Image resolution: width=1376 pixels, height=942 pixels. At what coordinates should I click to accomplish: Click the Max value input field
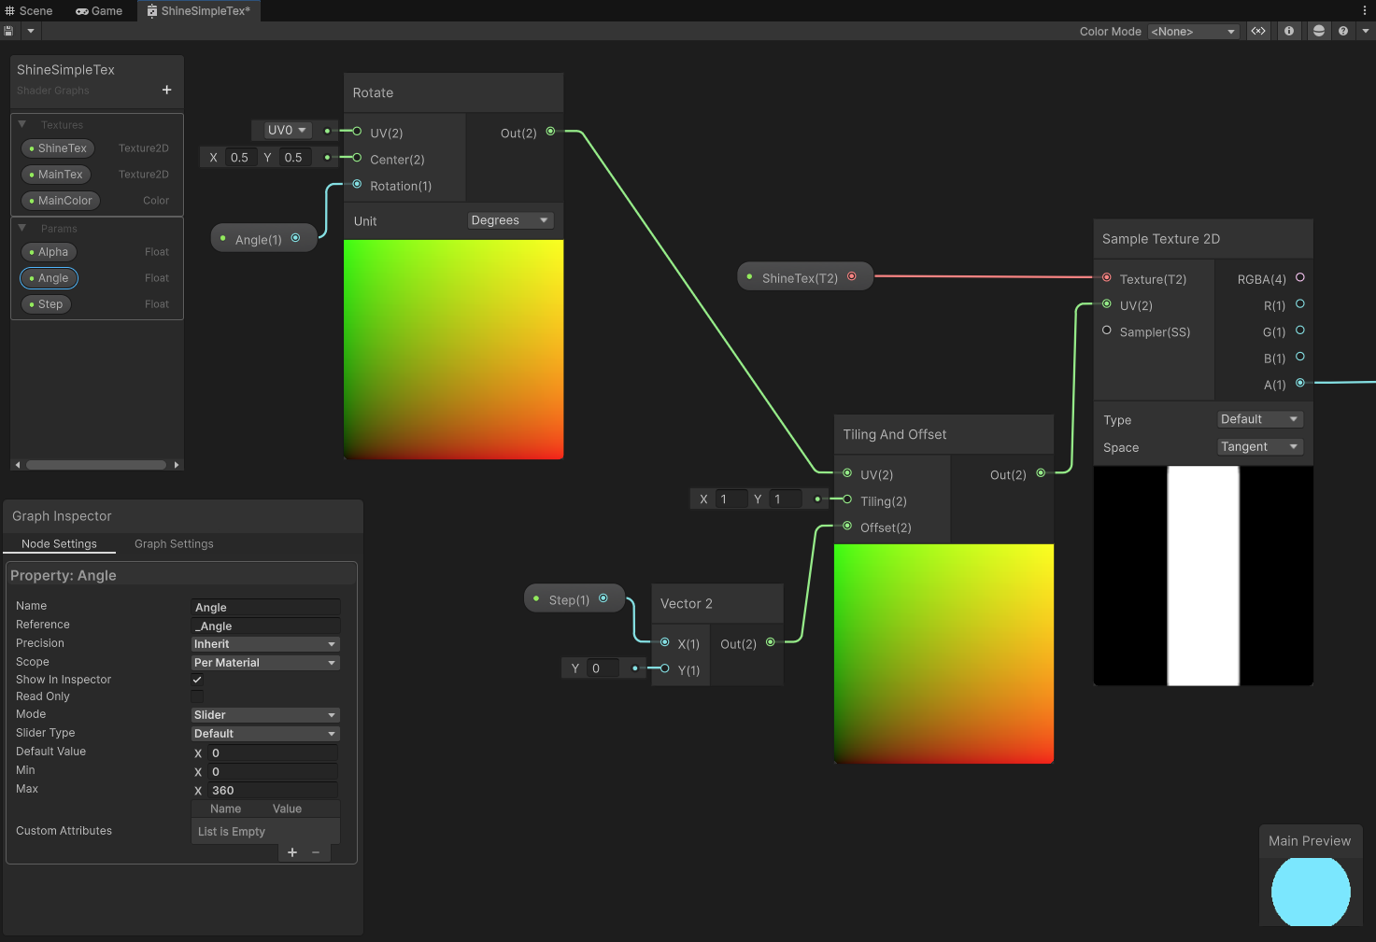coord(272,791)
